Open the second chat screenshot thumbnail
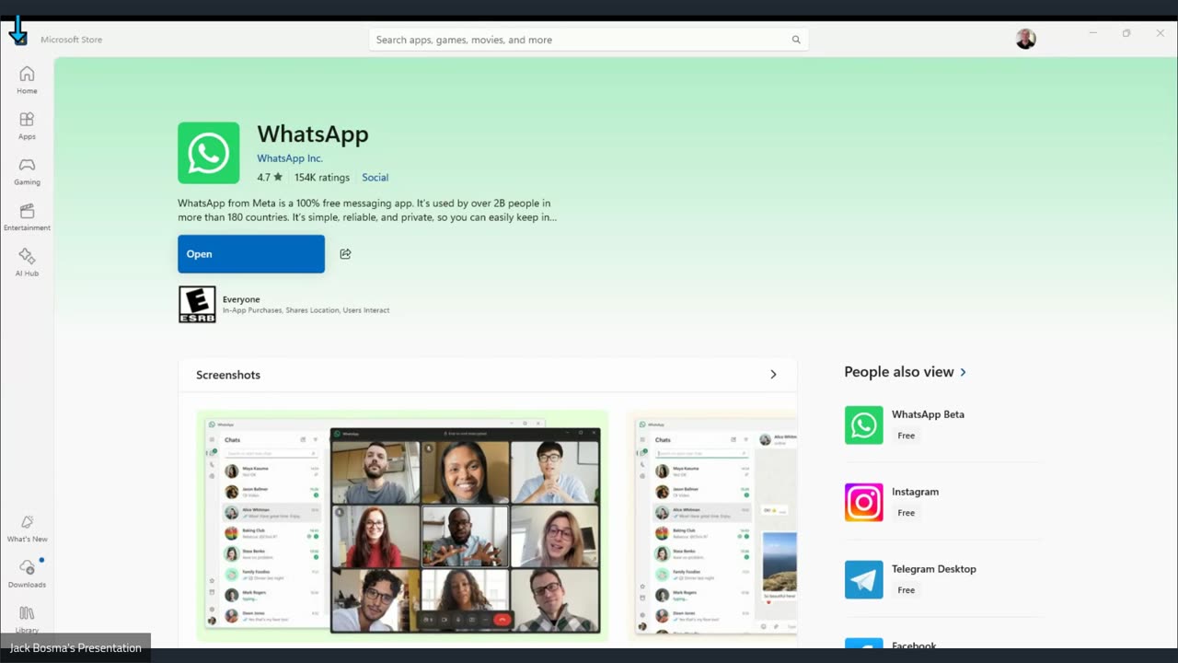Image resolution: width=1178 pixels, height=663 pixels. click(712, 525)
